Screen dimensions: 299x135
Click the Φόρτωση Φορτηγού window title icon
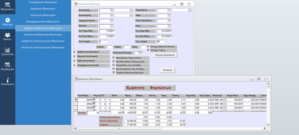75,4
